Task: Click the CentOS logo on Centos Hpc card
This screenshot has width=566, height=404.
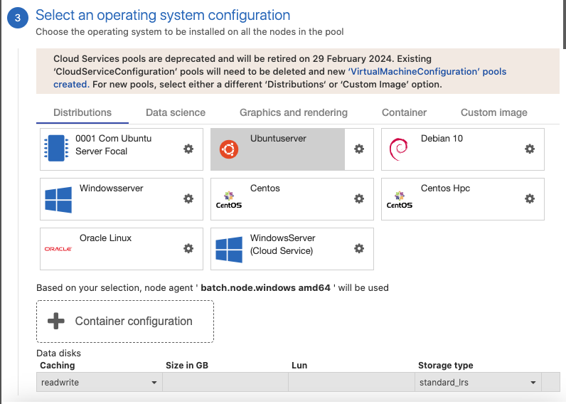Action: coord(399,200)
